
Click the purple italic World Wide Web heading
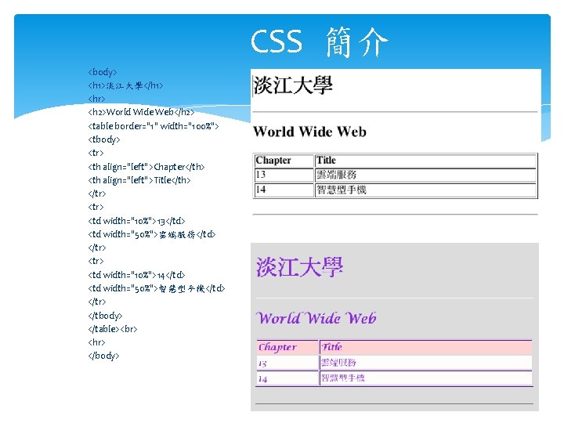pyautogui.click(x=316, y=318)
